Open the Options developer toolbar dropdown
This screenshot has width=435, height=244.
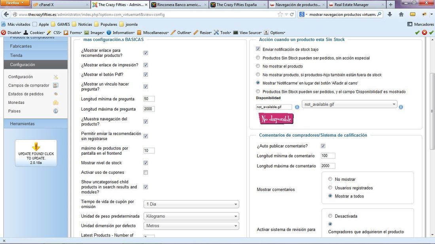(275, 33)
